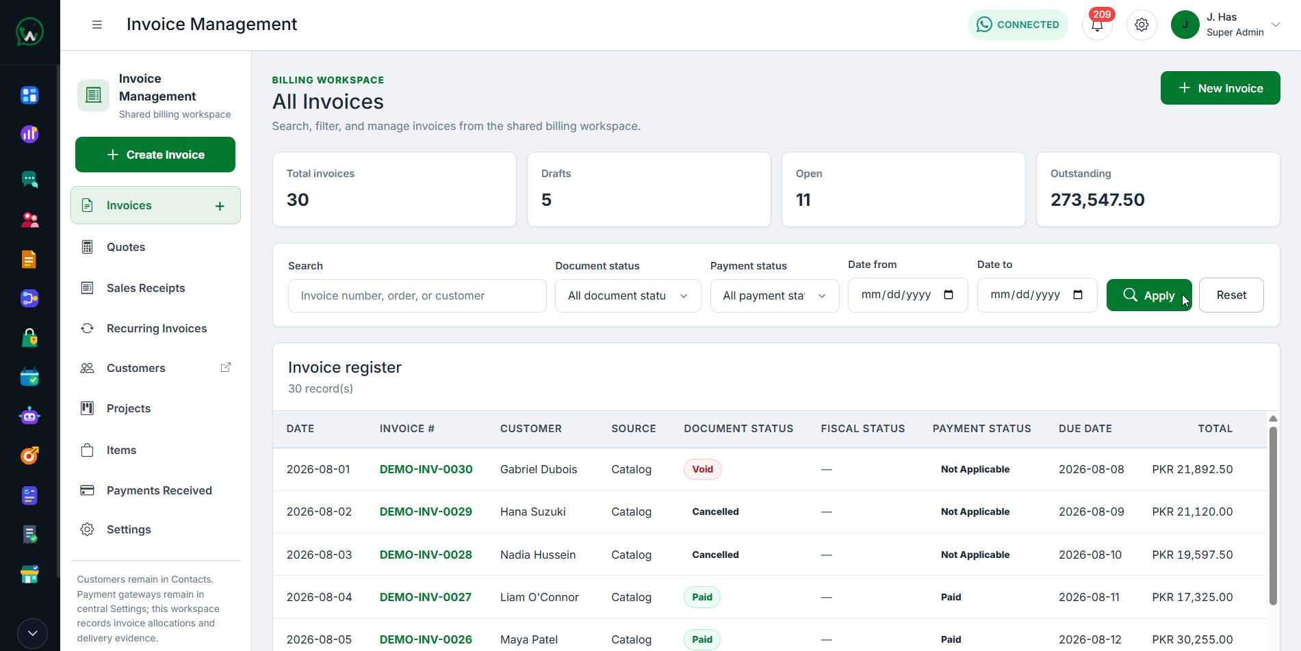The height and width of the screenshot is (651, 1301).
Task: Focus the invoice search input field
Action: 417,295
